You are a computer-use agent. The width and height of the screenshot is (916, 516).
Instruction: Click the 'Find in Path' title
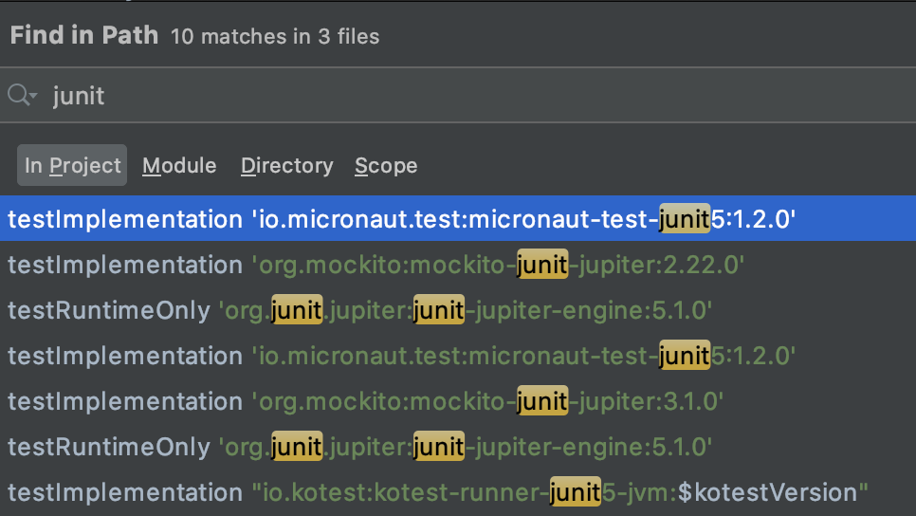84,36
